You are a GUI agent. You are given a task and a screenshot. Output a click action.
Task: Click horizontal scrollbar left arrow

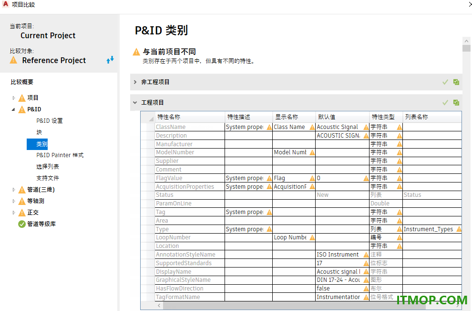(159, 306)
